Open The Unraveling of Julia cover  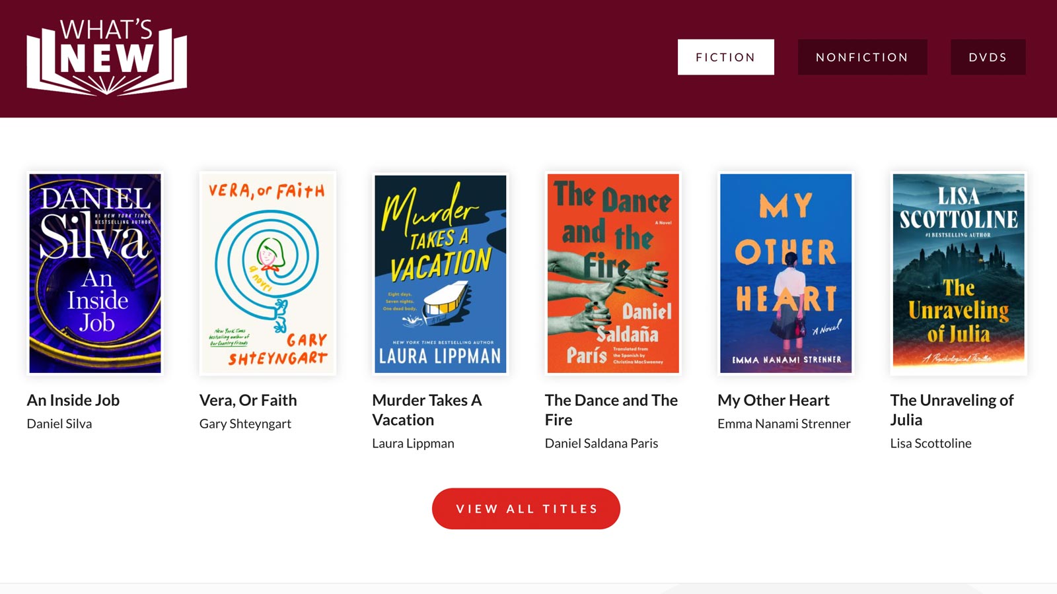(x=959, y=273)
